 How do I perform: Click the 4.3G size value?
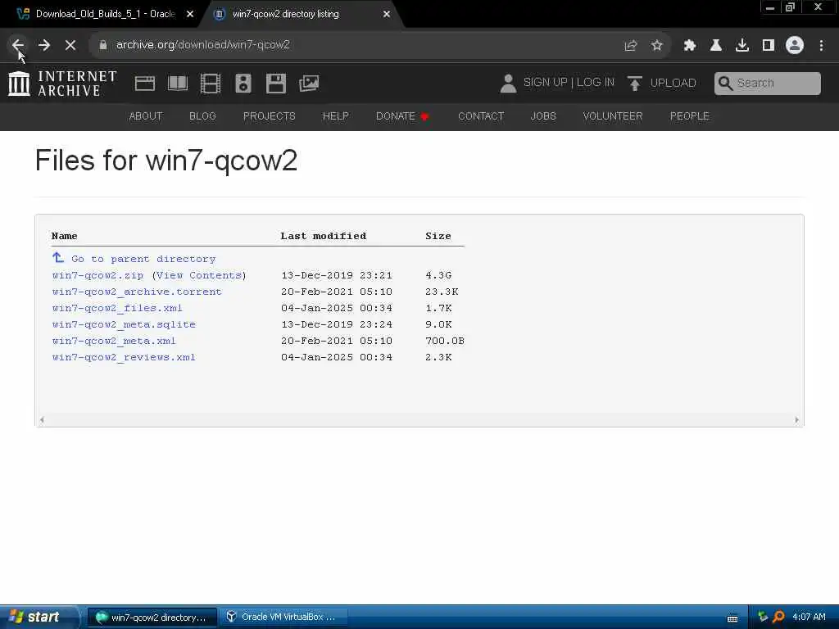439,275
